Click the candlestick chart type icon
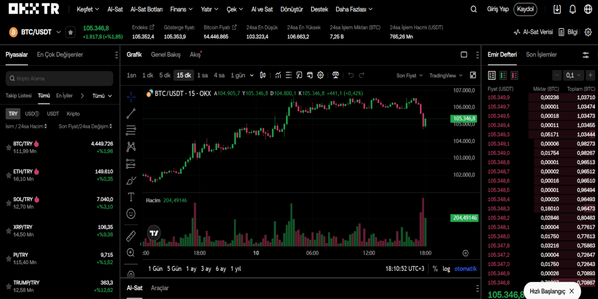598x299 pixels. 263,75
